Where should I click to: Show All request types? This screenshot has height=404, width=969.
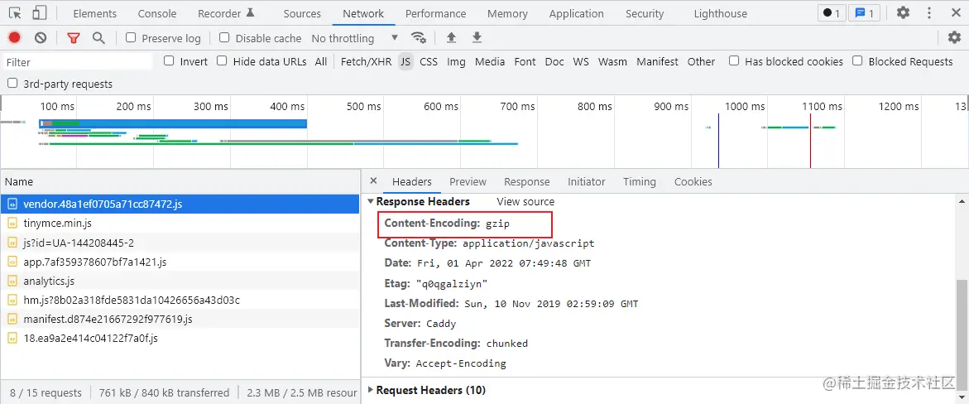pos(321,62)
